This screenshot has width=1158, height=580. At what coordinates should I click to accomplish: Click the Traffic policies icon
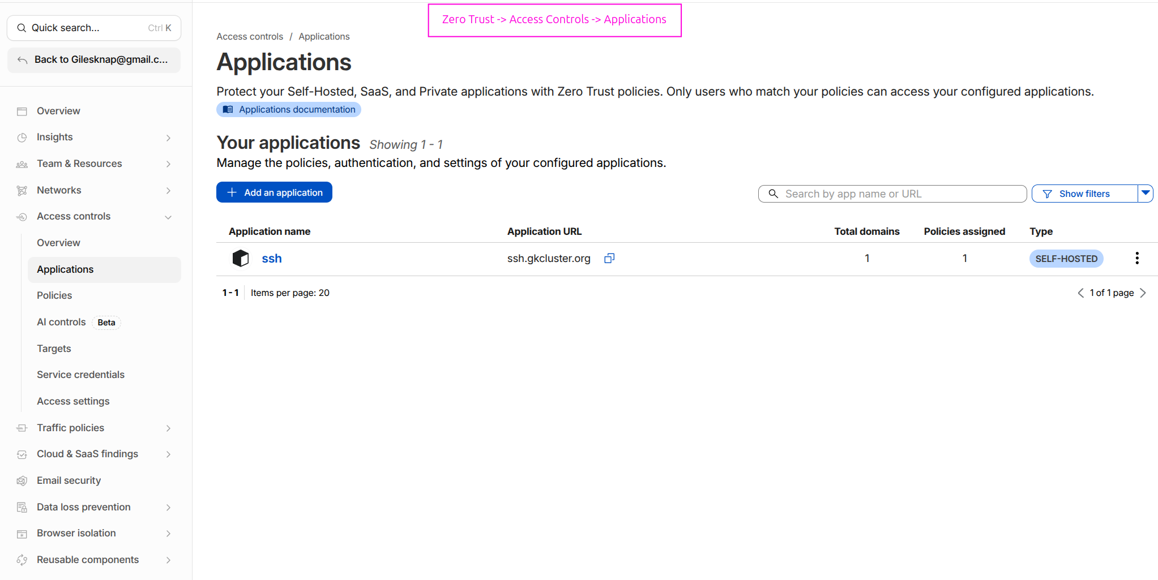[22, 428]
